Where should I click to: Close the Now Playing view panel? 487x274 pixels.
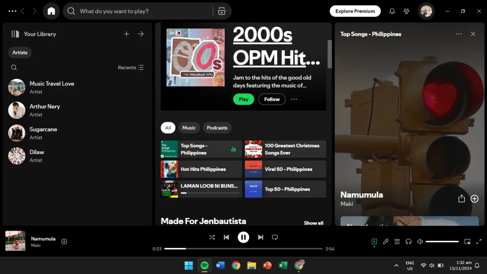pyautogui.click(x=473, y=34)
